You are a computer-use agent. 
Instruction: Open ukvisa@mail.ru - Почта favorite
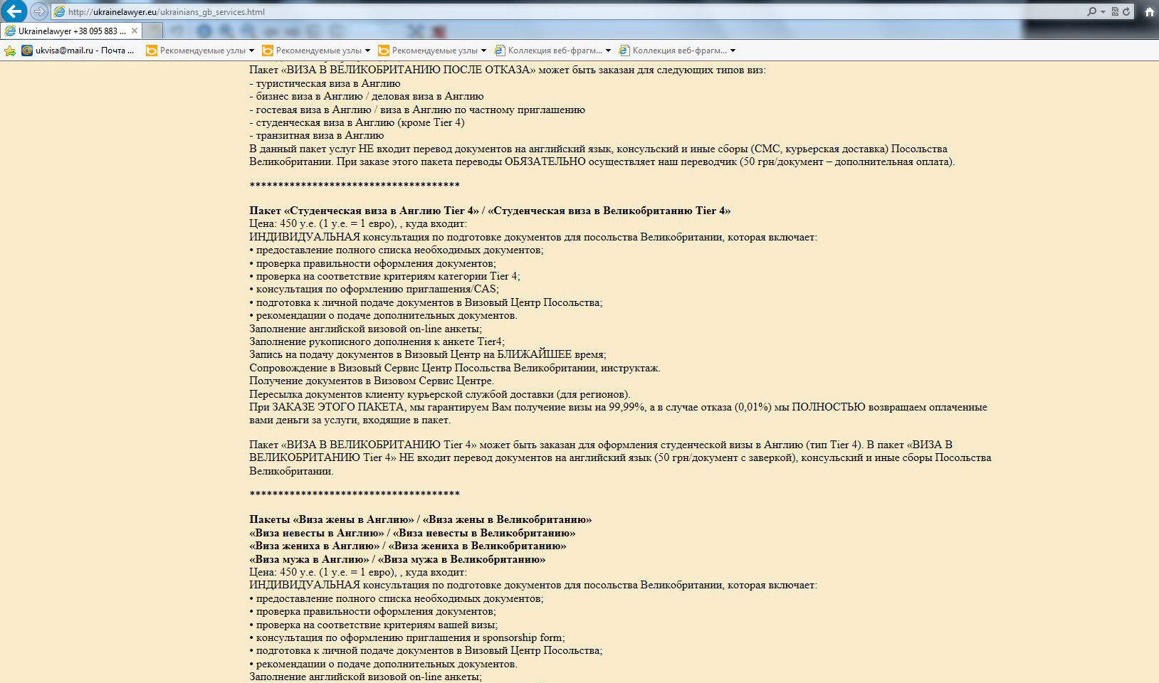(x=78, y=51)
